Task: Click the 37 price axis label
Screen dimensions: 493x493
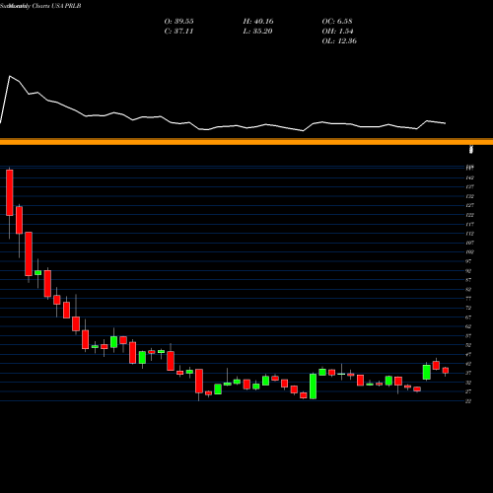Action: point(468,373)
